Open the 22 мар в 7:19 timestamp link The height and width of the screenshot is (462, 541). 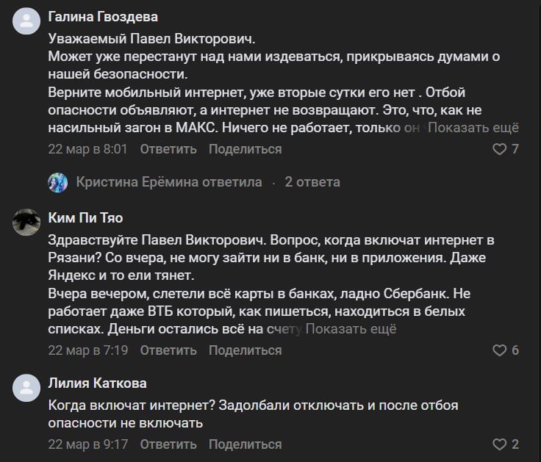87,350
